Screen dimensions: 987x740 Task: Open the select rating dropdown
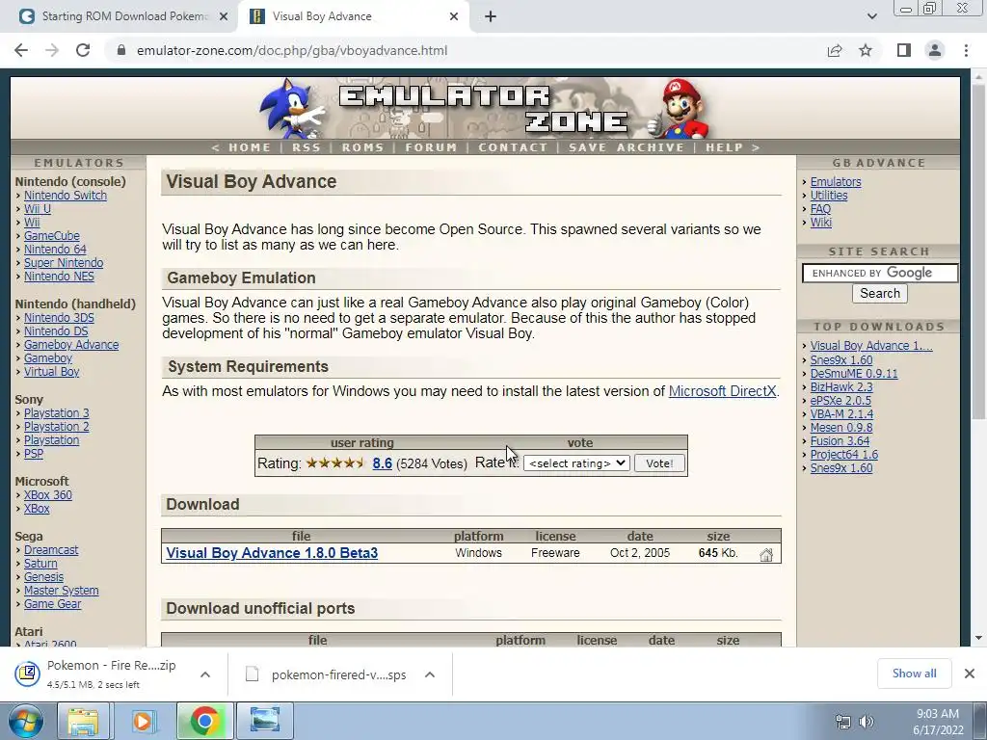tap(576, 463)
